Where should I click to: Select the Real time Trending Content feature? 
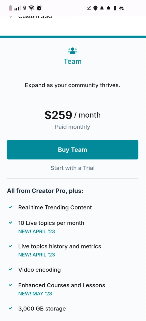[55, 207]
